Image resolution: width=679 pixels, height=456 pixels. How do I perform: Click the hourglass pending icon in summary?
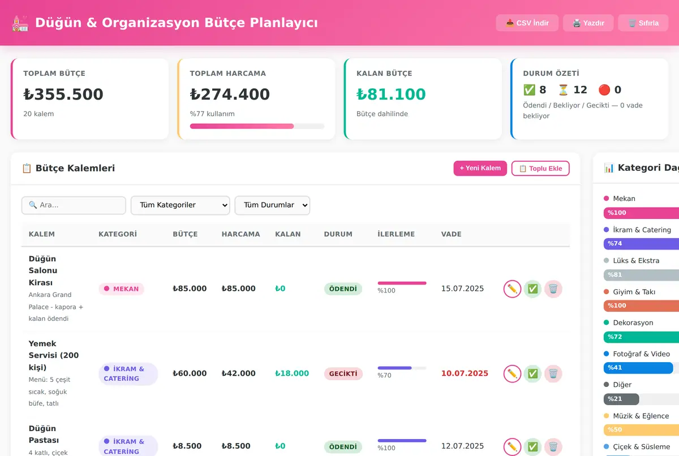coord(563,90)
